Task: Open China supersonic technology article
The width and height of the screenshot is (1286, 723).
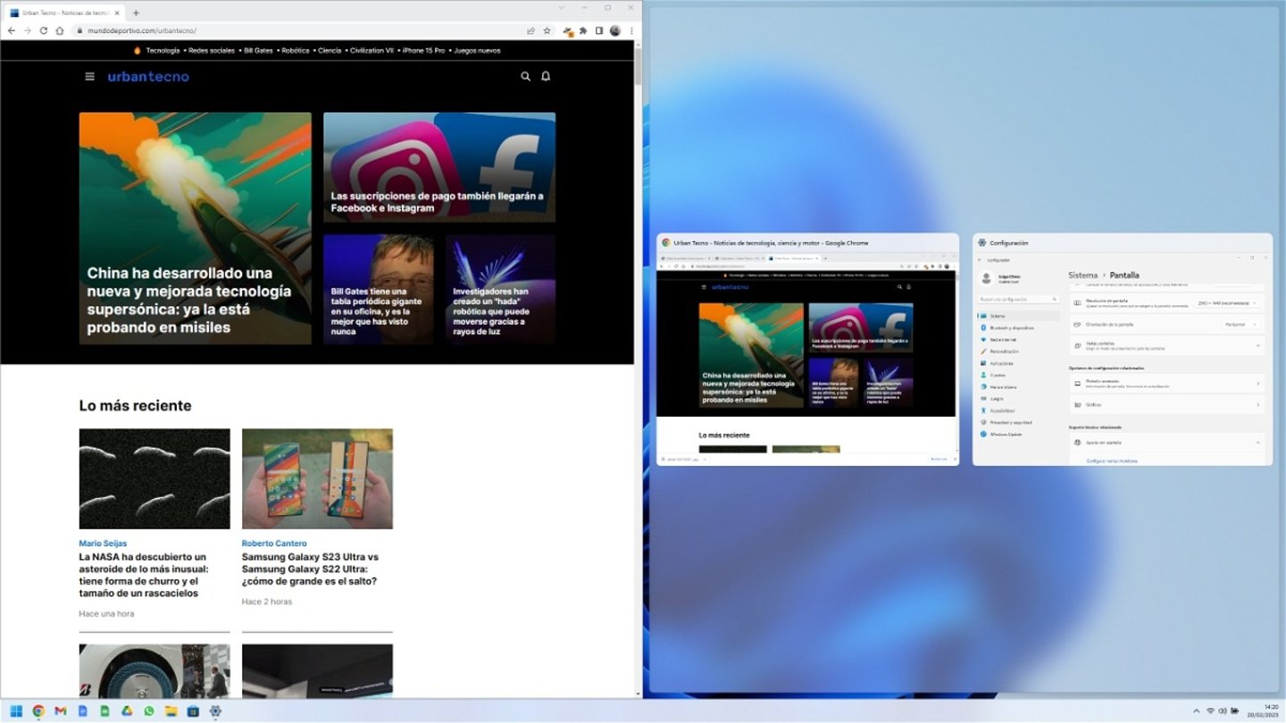Action: click(195, 229)
